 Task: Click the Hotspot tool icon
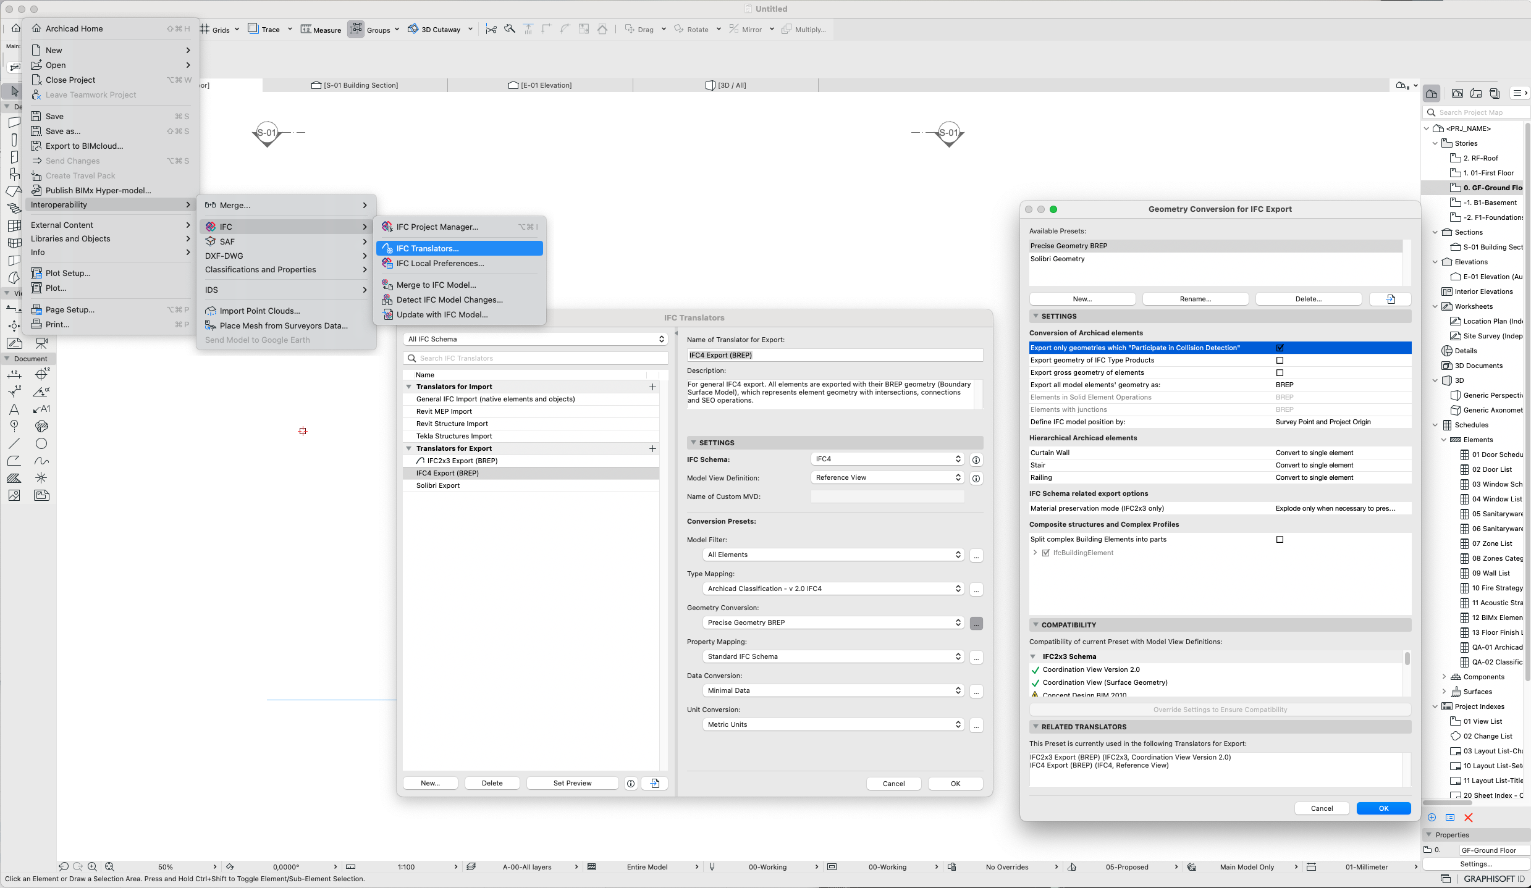click(41, 478)
